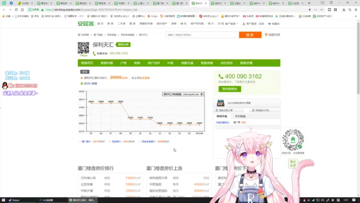This screenshot has height=203, width=360.
Task: Click the lightning speed-mode icon in address bar
Action: pyautogui.click(x=310, y=9)
